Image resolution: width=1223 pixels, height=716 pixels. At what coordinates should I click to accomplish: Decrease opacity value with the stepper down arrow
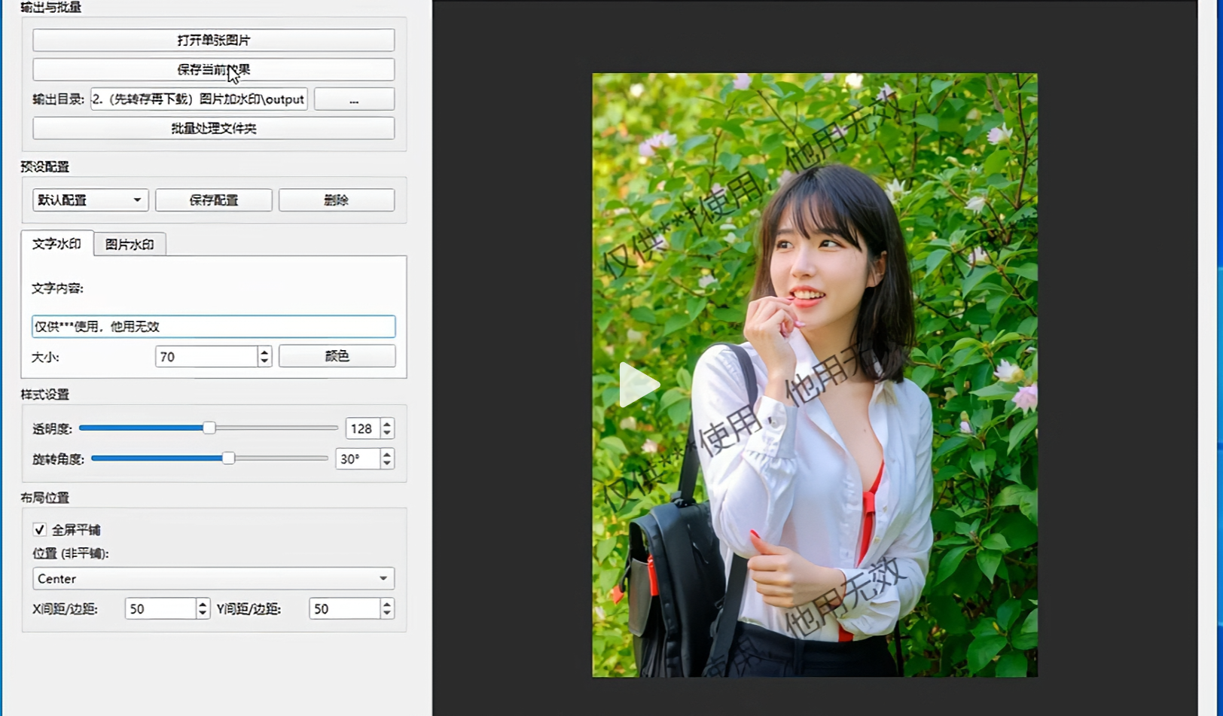(387, 433)
